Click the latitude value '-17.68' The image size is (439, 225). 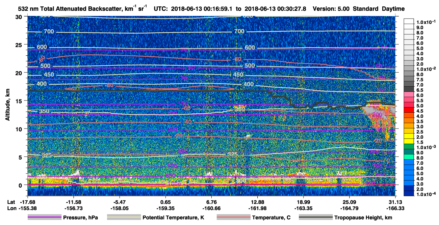(x=27, y=202)
